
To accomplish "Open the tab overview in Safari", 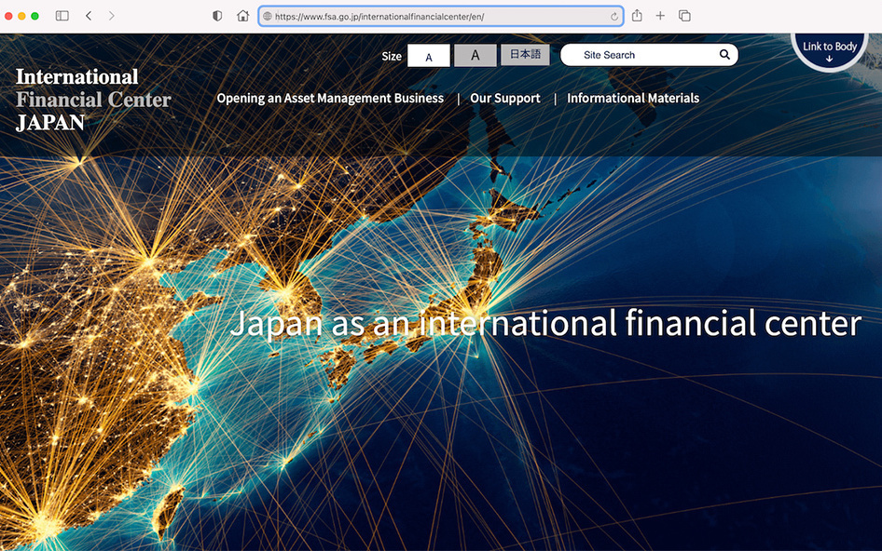I will click(684, 15).
